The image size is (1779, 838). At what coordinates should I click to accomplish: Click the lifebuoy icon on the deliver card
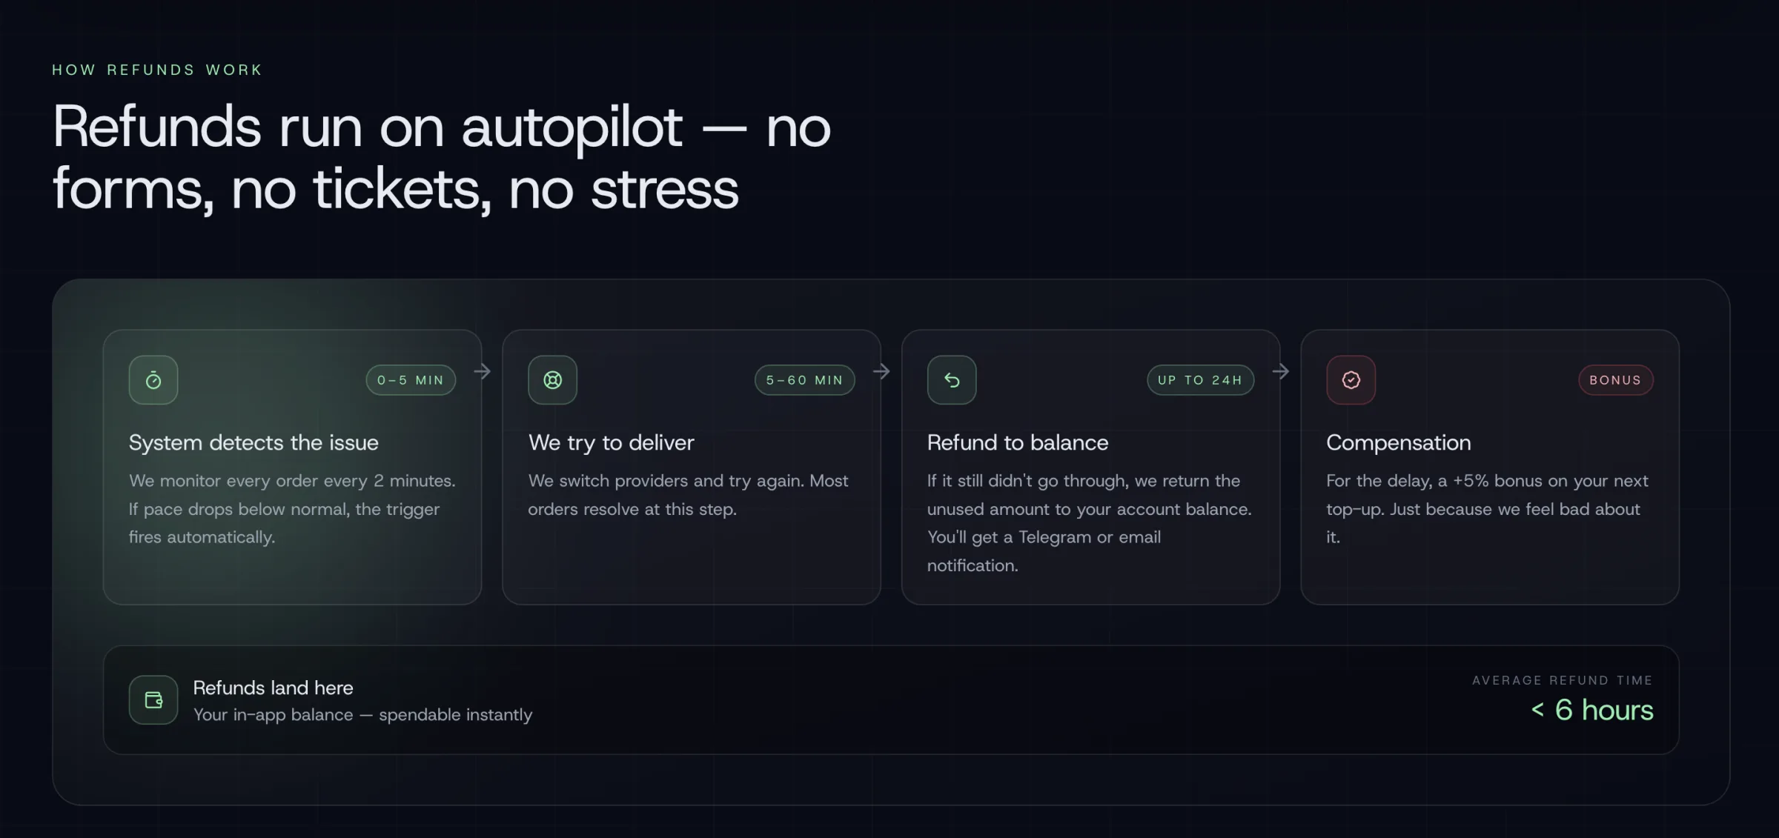coord(552,380)
